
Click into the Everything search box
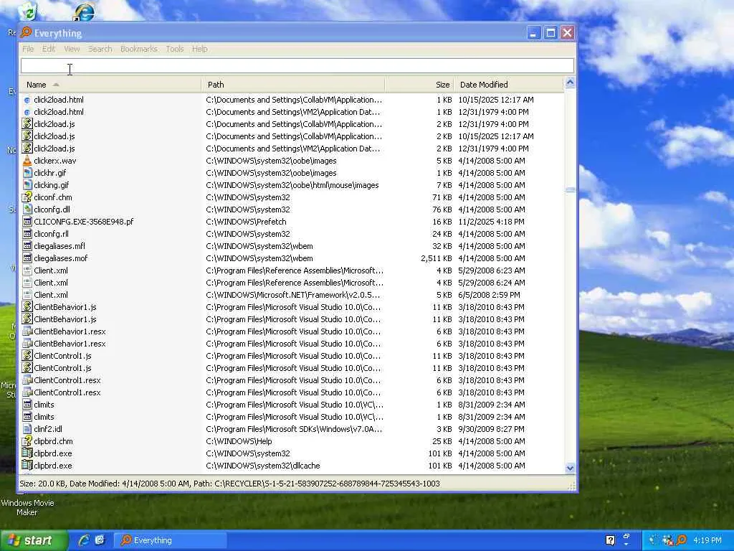(297, 65)
